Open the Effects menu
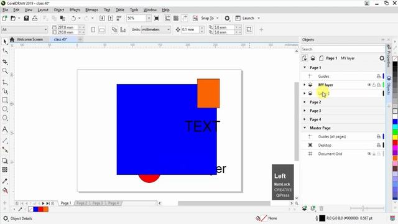 pyautogui.click(x=75, y=10)
